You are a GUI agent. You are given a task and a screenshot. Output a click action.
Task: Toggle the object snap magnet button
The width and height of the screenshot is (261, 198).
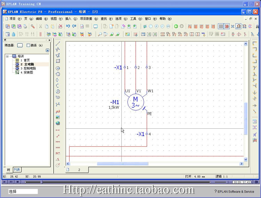point(238,26)
